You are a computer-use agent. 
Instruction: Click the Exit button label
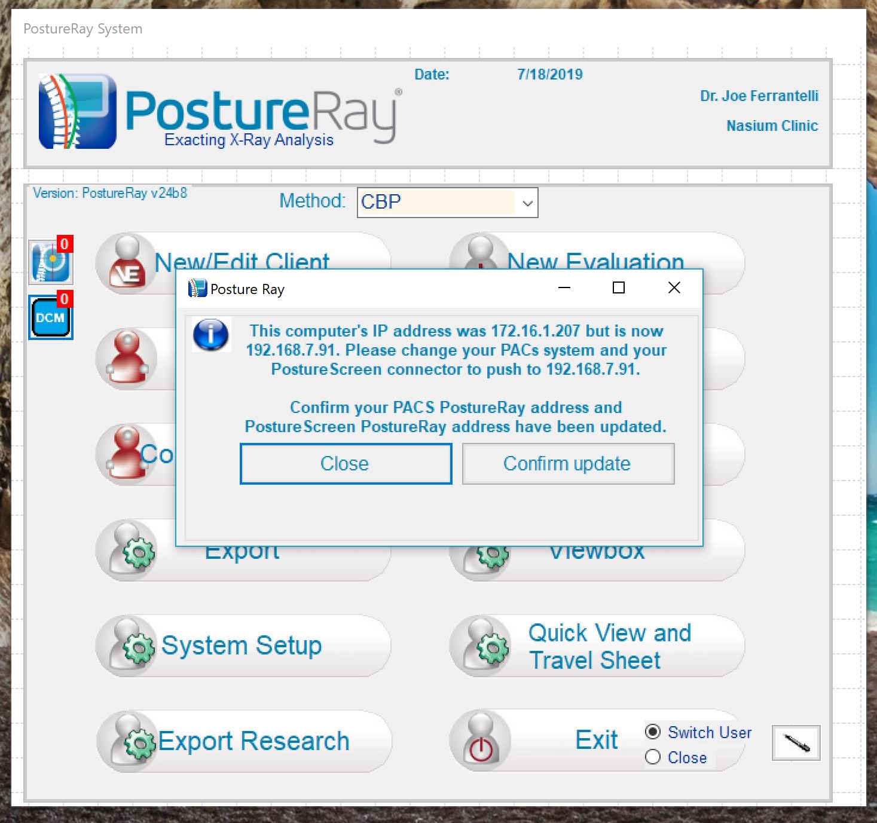597,740
